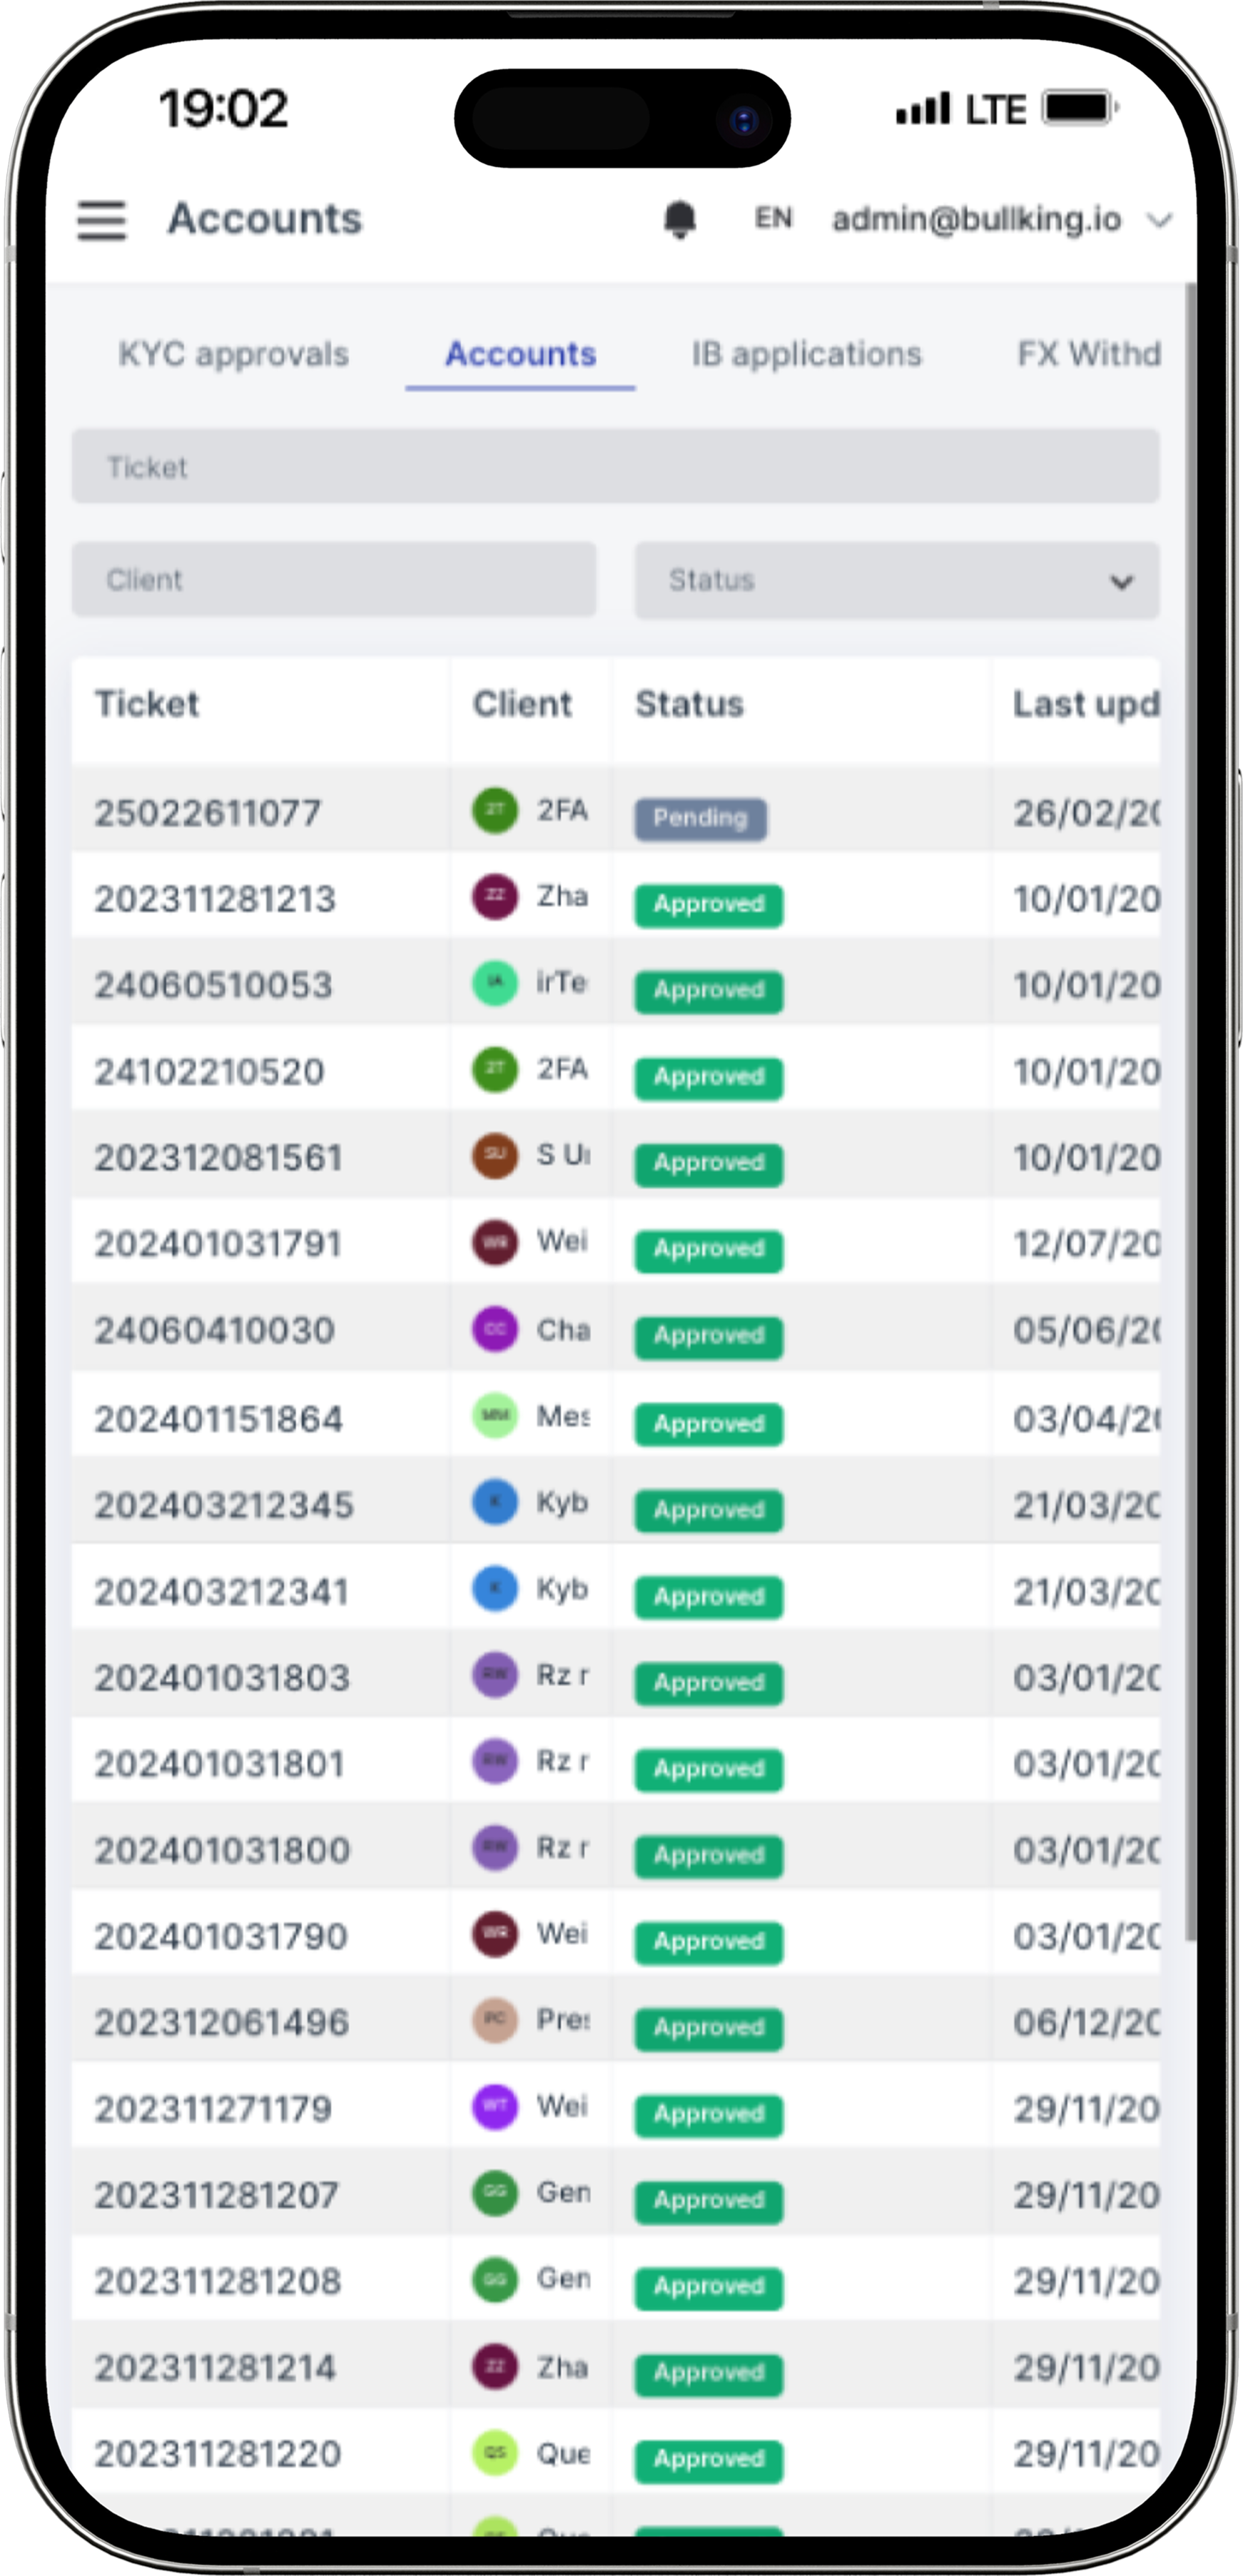Click the vertical page scrollbar
This screenshot has height=2576, width=1243.
pyautogui.click(x=1190, y=1110)
